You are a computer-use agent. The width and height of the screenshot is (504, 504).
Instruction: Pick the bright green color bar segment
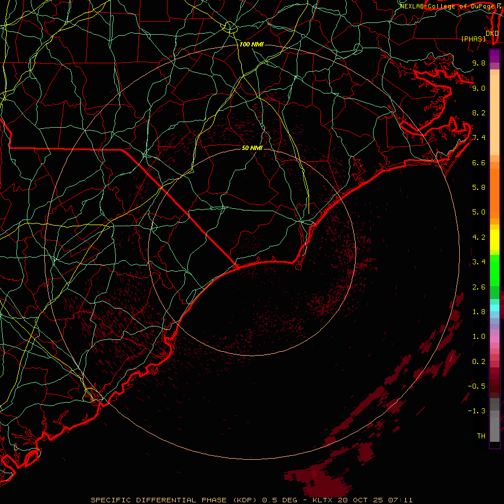[x=494, y=270]
